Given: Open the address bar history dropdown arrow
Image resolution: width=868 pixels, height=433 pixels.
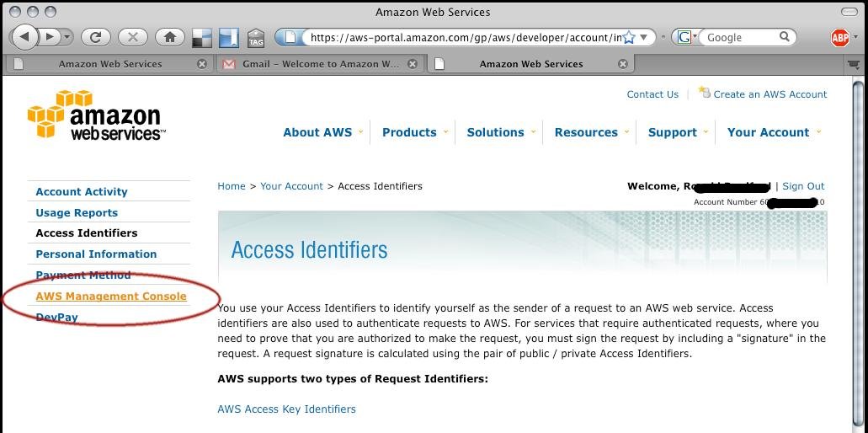Looking at the screenshot, I should [x=644, y=37].
